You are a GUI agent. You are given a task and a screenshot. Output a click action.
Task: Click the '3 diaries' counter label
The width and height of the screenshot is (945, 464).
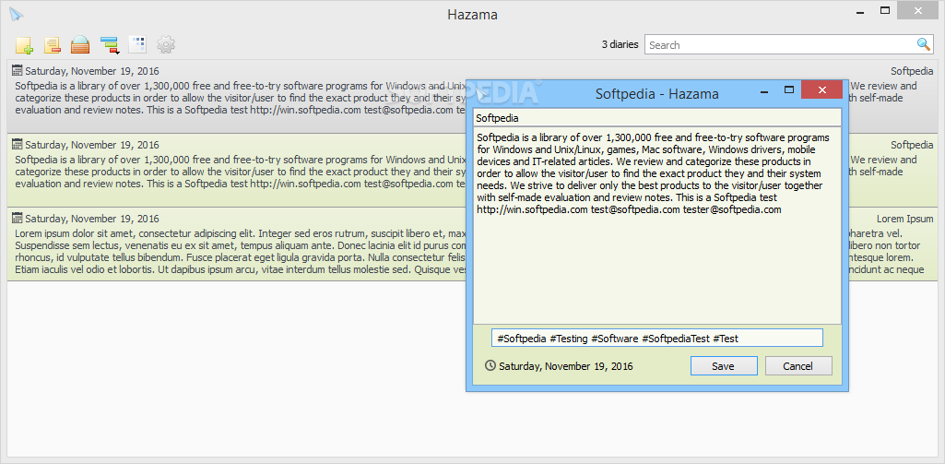620,44
